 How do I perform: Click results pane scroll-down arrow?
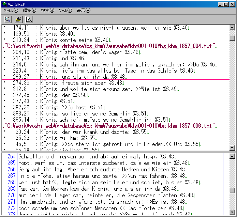(x=232, y=148)
